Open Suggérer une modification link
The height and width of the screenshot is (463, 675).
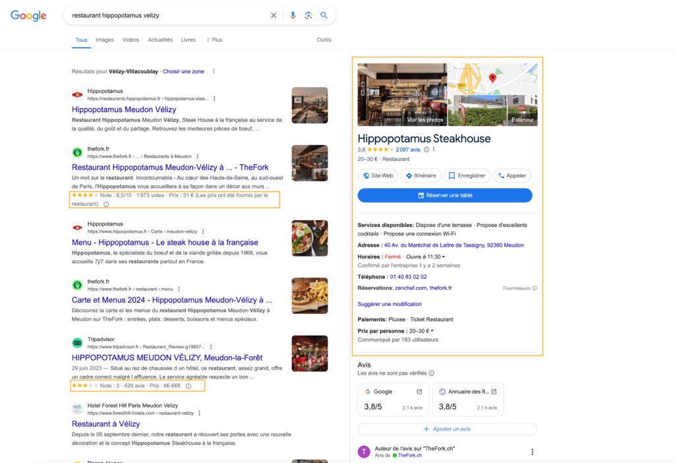pos(390,304)
